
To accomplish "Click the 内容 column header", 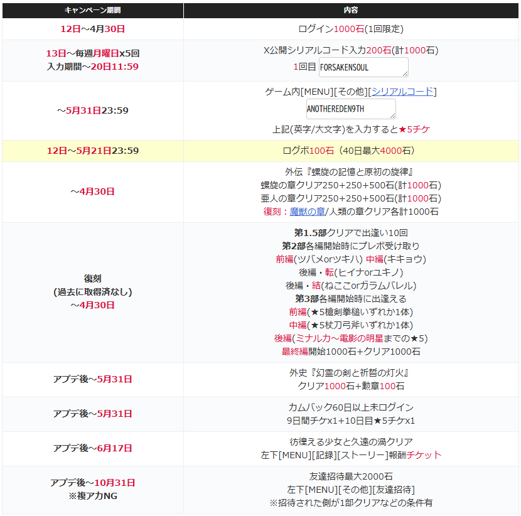I will [x=351, y=11].
